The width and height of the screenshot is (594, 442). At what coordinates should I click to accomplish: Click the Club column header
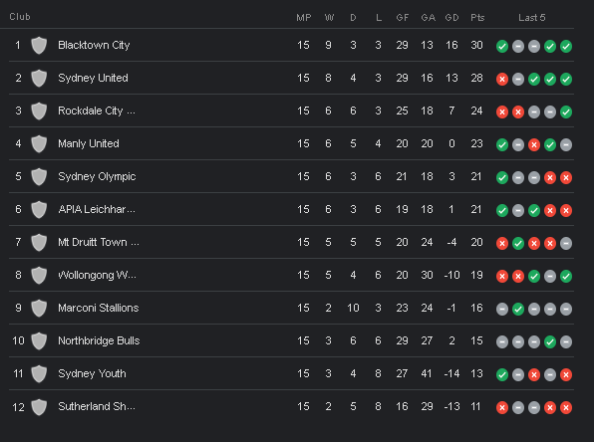tap(20, 17)
